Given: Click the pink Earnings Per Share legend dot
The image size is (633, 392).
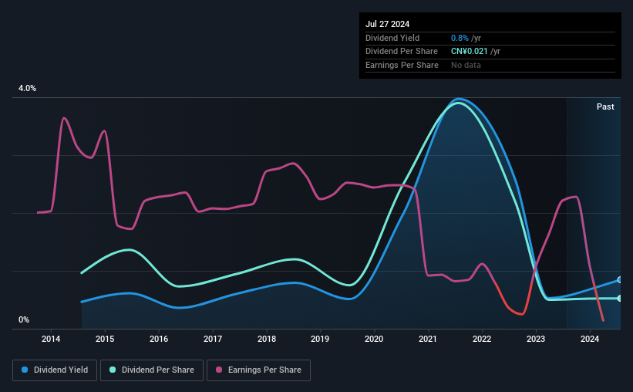Looking at the screenshot, I should pyautogui.click(x=219, y=370).
